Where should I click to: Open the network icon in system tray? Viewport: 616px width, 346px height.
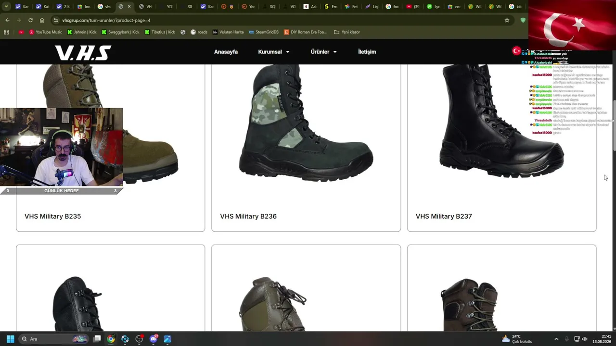(x=577, y=339)
